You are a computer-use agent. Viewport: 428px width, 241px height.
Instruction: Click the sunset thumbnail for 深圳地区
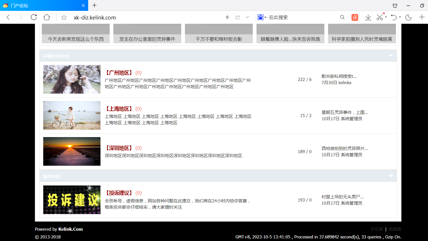point(72,151)
